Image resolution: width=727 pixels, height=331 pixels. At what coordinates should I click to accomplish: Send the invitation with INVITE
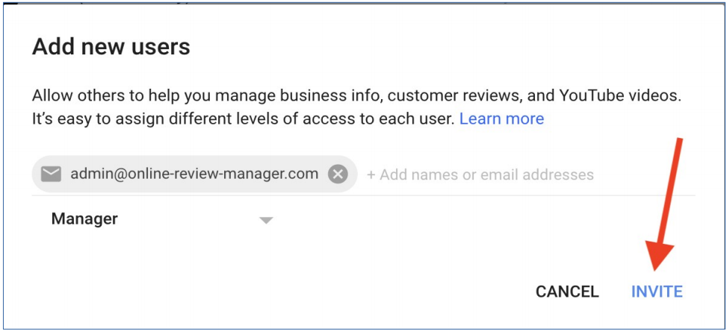pyautogui.click(x=657, y=291)
